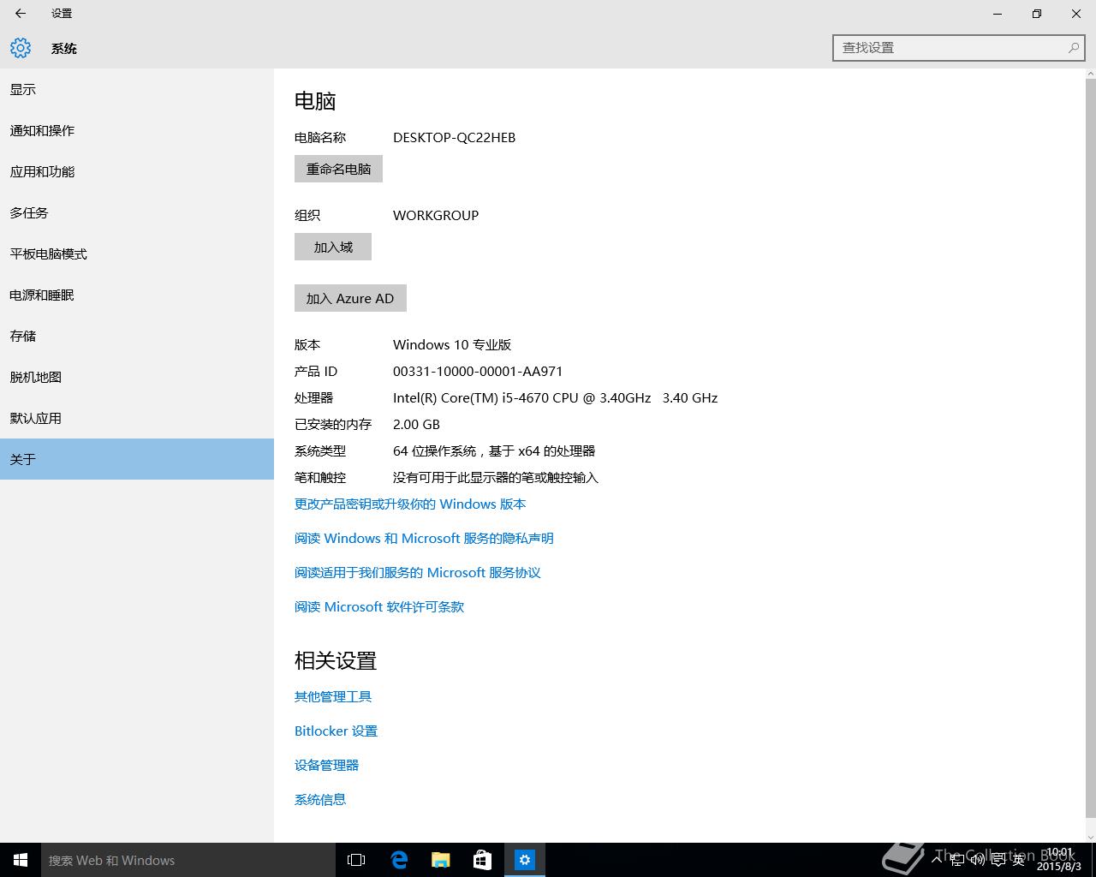This screenshot has width=1096, height=877.
Task: Select 通知和操作 in the sidebar
Action: coord(137,130)
